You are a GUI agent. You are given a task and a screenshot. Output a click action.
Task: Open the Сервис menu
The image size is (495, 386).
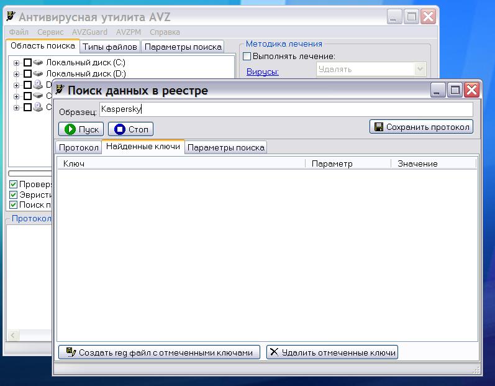coord(50,32)
